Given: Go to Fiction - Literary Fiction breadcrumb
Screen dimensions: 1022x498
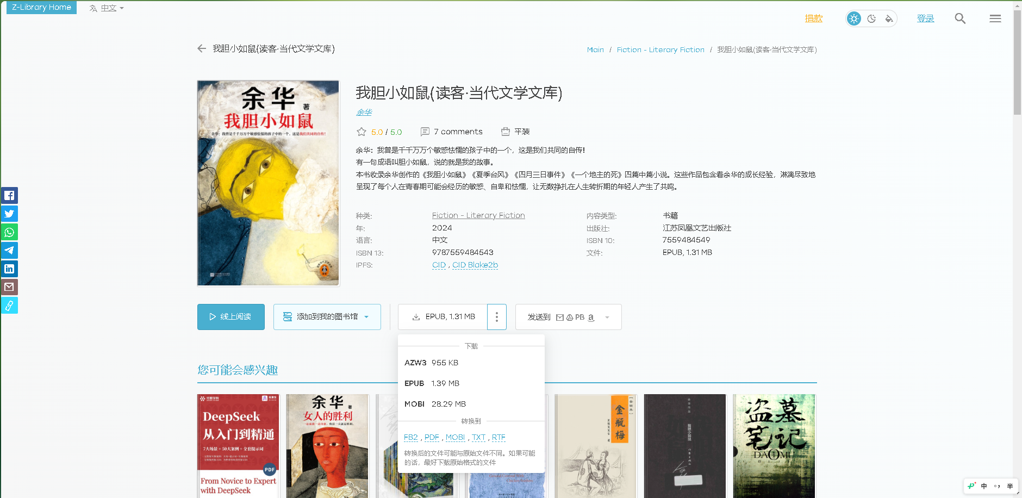Looking at the screenshot, I should 660,49.
